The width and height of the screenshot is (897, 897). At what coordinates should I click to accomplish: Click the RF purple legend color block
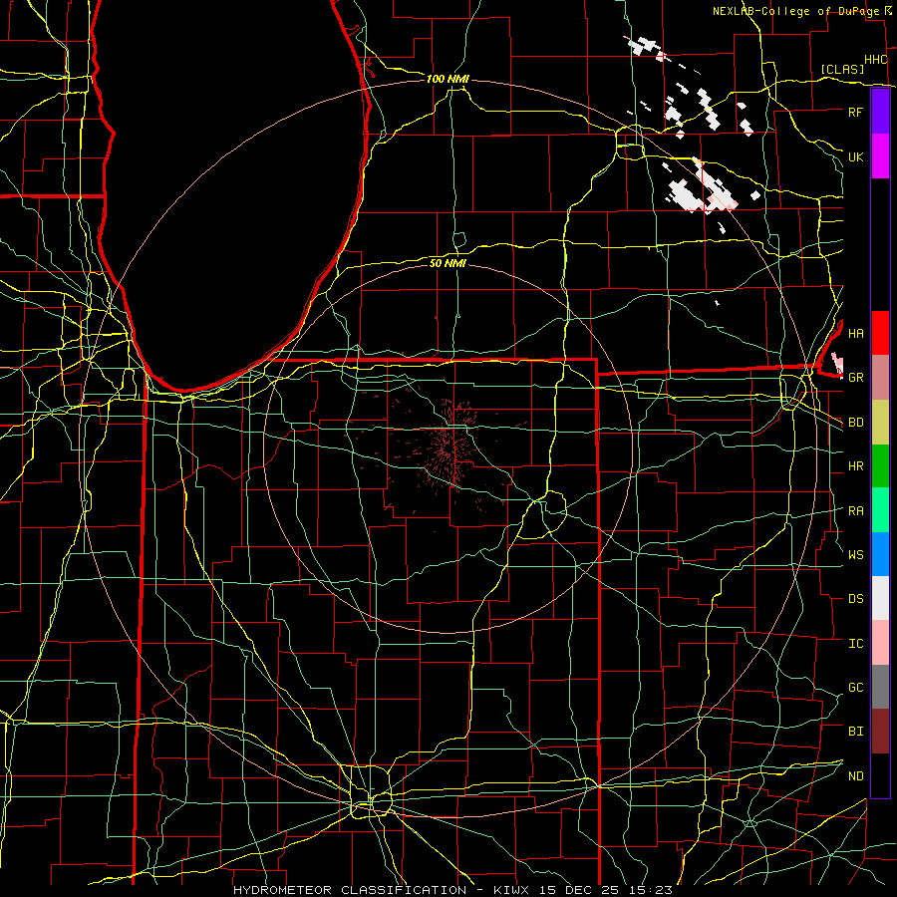(880, 112)
